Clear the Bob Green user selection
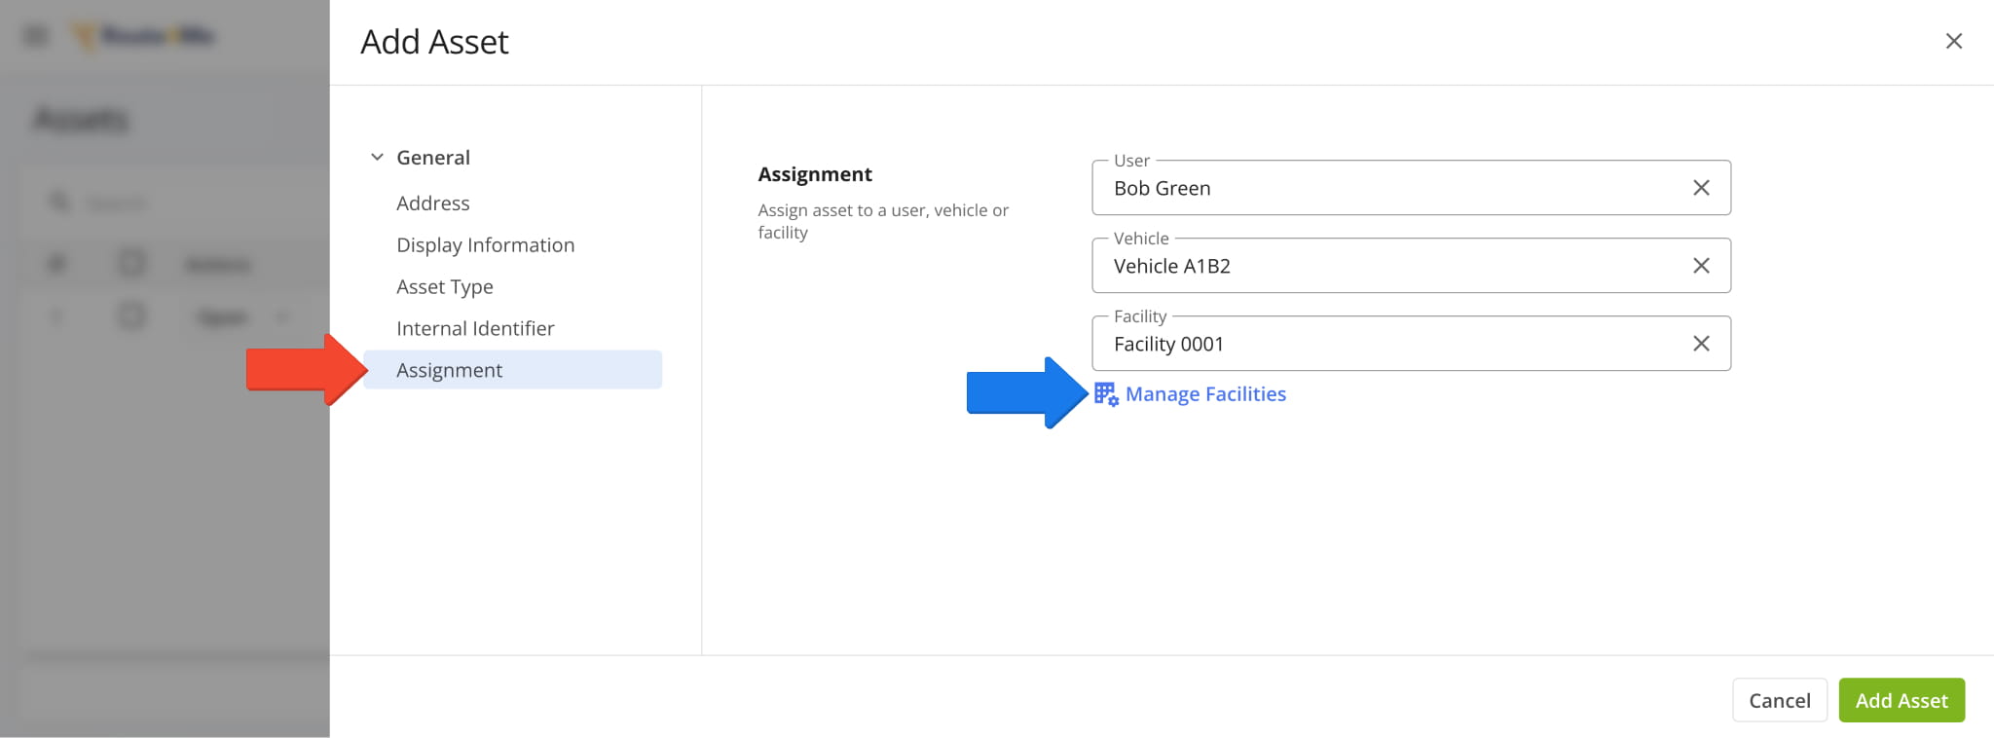The width and height of the screenshot is (1994, 738). click(1701, 187)
